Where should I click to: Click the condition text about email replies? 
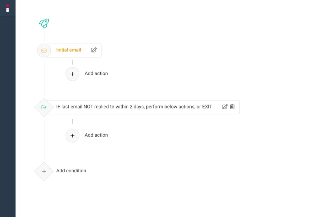pos(134,106)
